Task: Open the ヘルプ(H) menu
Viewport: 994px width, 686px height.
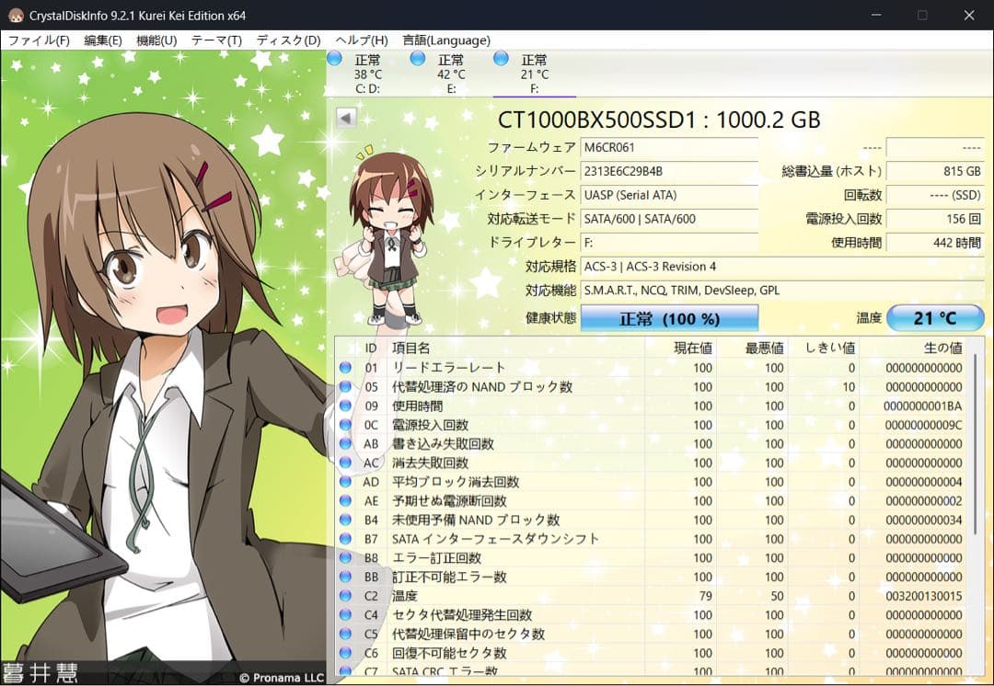Action: coord(362,40)
